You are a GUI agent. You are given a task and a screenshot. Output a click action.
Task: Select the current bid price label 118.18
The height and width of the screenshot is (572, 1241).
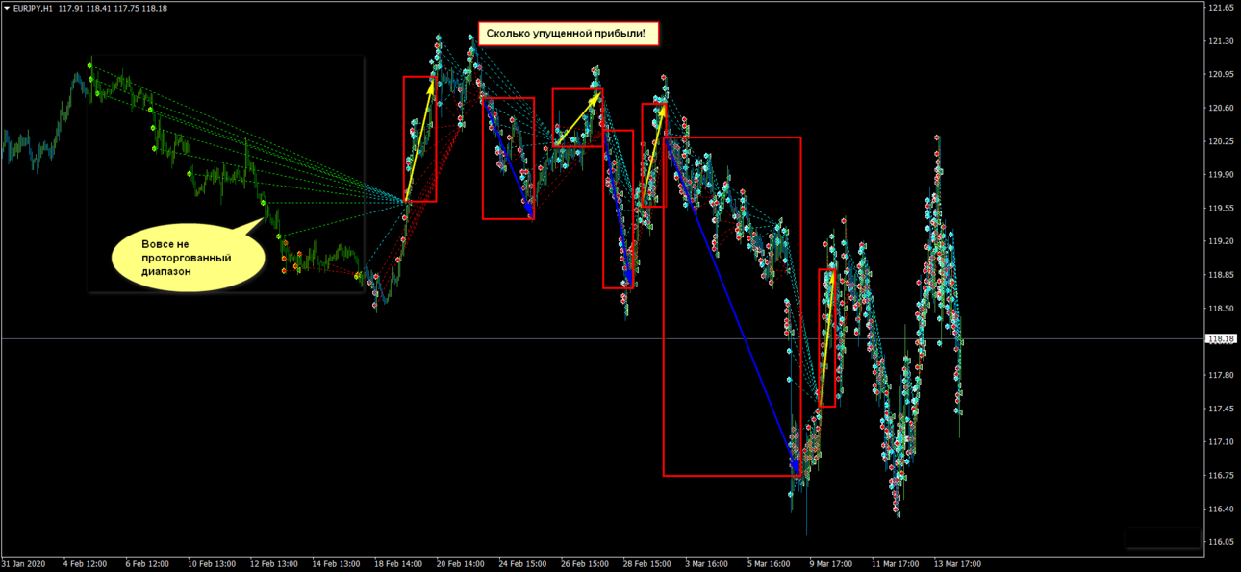point(1222,338)
